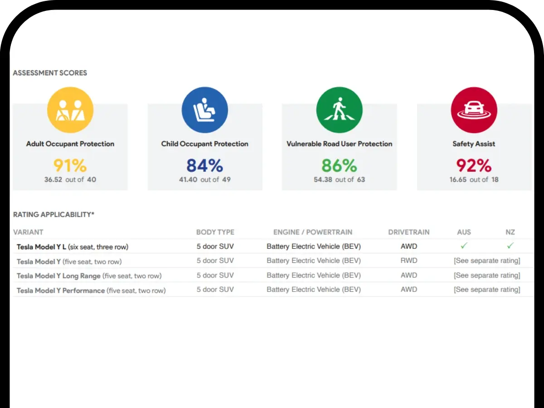Click the powertrain cell for Model Y Performance

tap(314, 290)
